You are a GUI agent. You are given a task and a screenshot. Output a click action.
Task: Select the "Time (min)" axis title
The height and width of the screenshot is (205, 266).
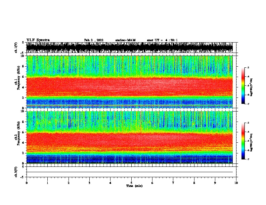134,186
